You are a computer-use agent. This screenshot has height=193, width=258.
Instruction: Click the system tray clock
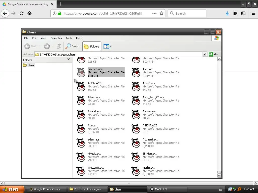[x=249, y=189]
